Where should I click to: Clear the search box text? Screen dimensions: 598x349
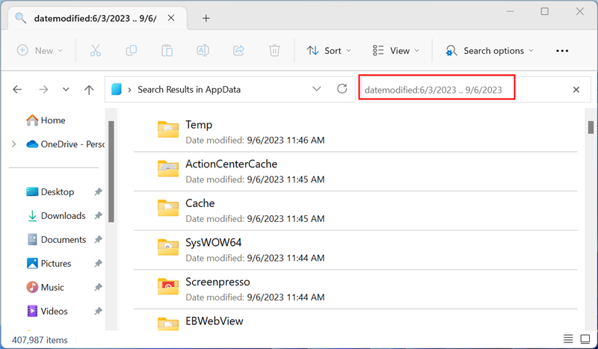(576, 90)
